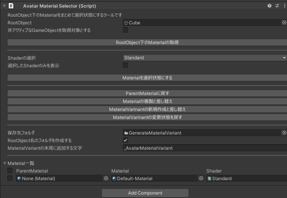The width and height of the screenshot is (287, 198).
Task: Click Materialを選択状態にする button
Action: [x=147, y=78]
